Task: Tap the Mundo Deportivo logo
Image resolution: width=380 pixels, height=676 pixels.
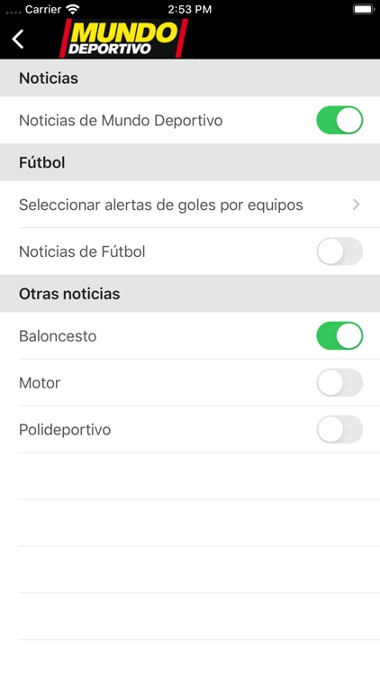Action: pyautogui.click(x=123, y=39)
